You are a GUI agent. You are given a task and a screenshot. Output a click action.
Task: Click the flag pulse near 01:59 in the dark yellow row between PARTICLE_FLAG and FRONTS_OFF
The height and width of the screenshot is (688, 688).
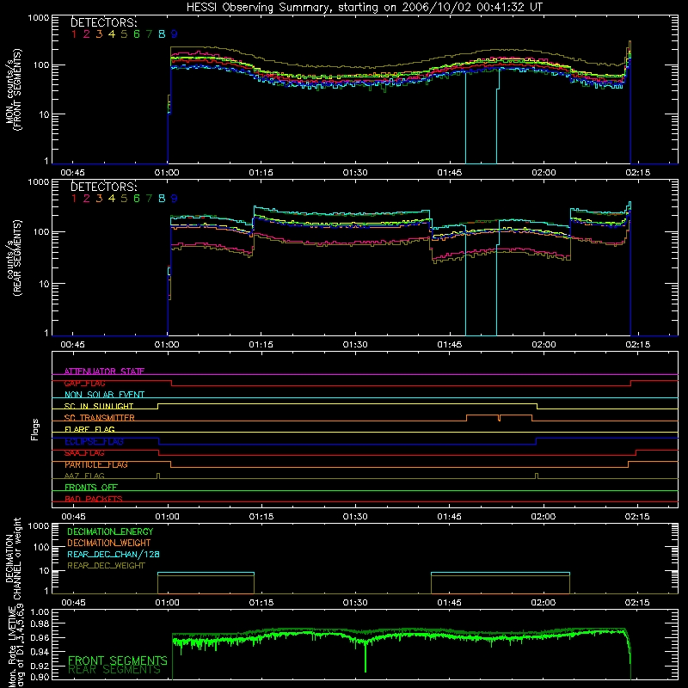(537, 476)
